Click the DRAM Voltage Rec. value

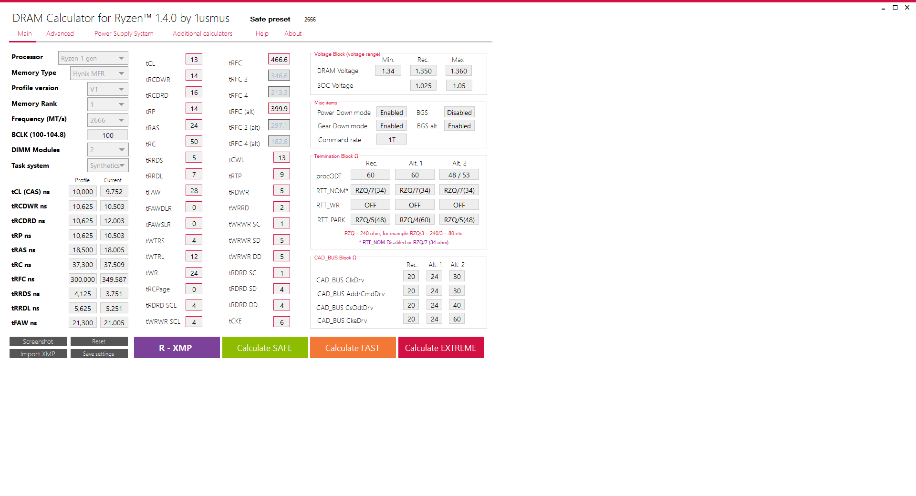[x=423, y=71]
